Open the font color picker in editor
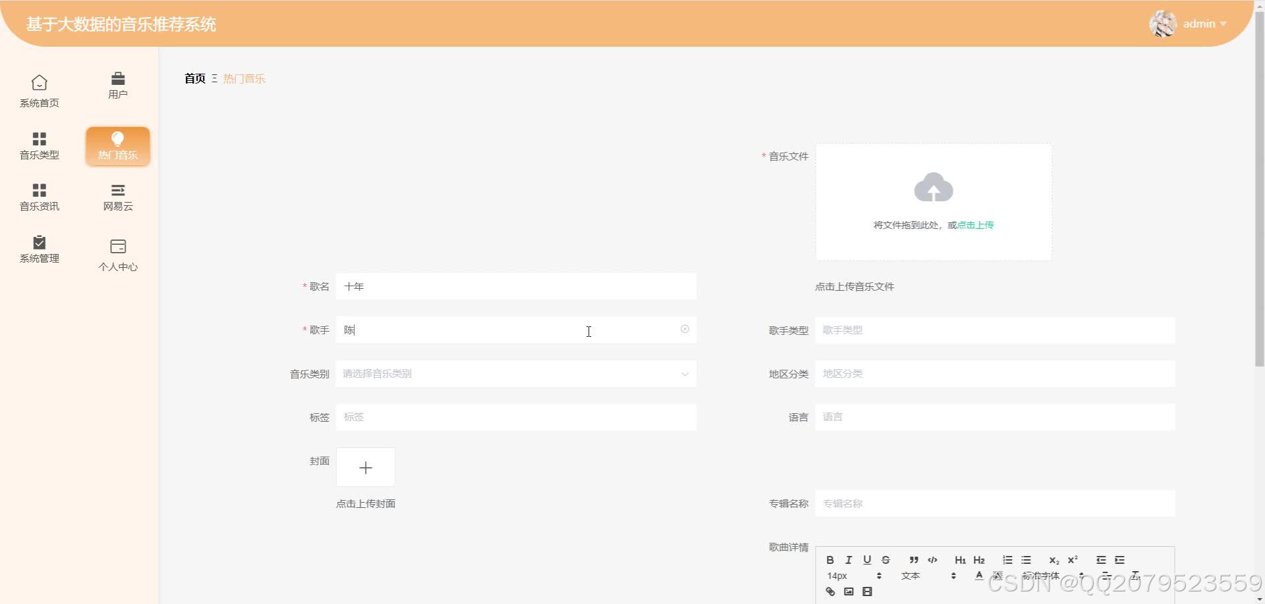1265x604 pixels. pyautogui.click(x=980, y=575)
